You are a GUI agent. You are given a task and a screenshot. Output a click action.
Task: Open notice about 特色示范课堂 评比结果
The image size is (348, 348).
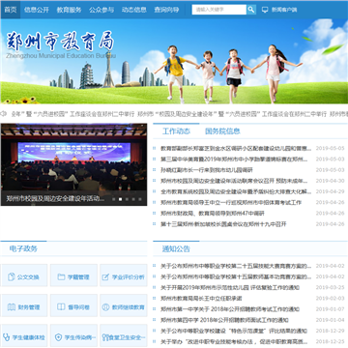[234, 331]
